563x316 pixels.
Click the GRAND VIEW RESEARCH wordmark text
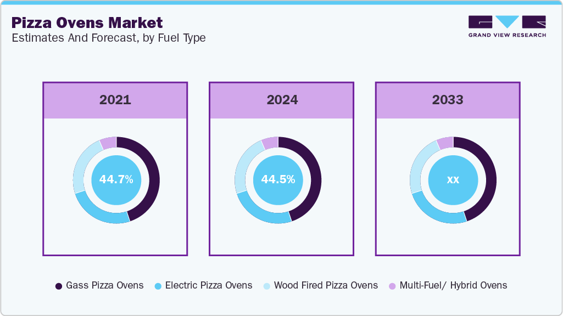point(507,35)
